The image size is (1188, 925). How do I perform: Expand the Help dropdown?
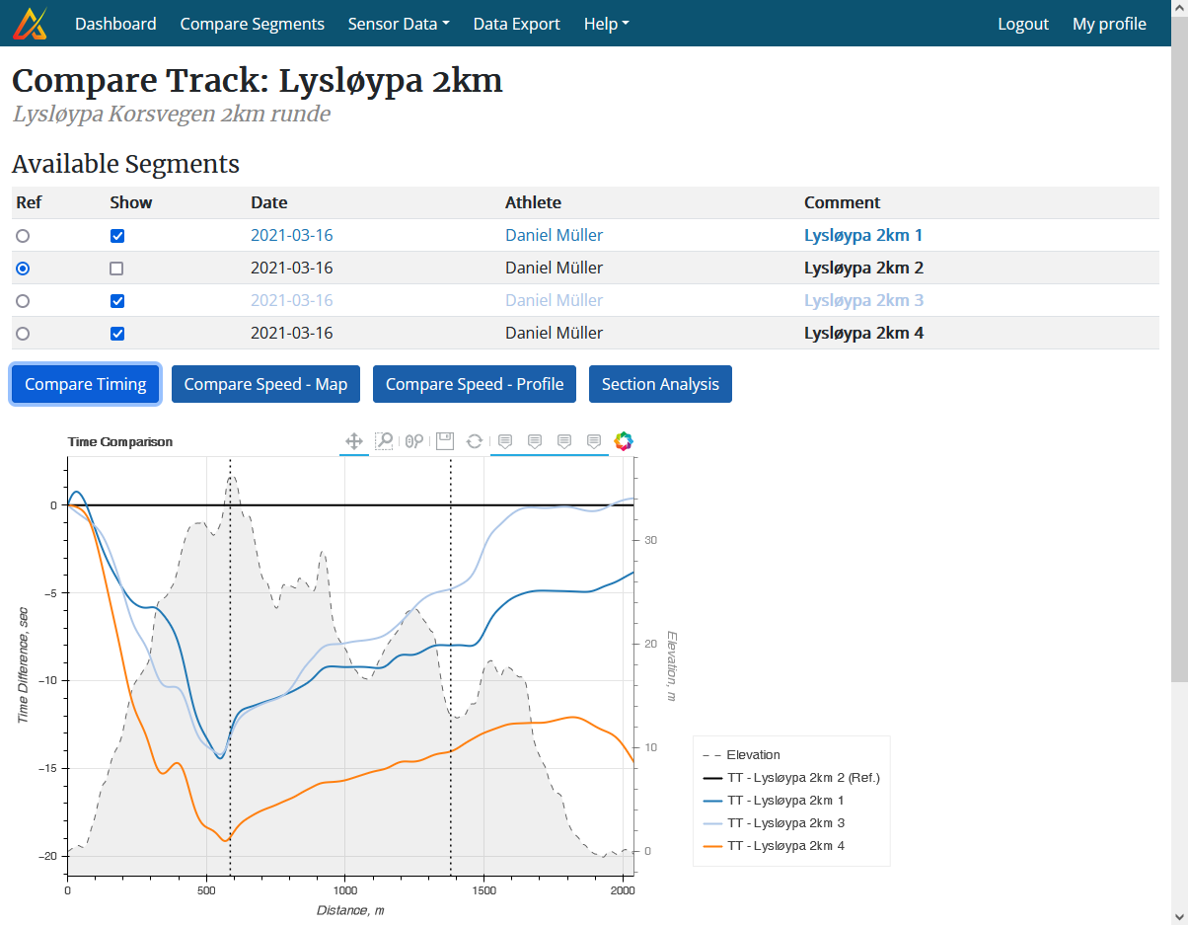(x=606, y=23)
